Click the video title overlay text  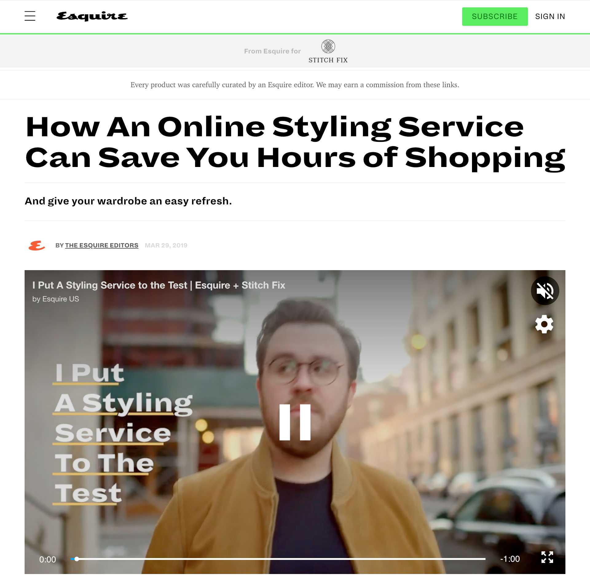159,285
